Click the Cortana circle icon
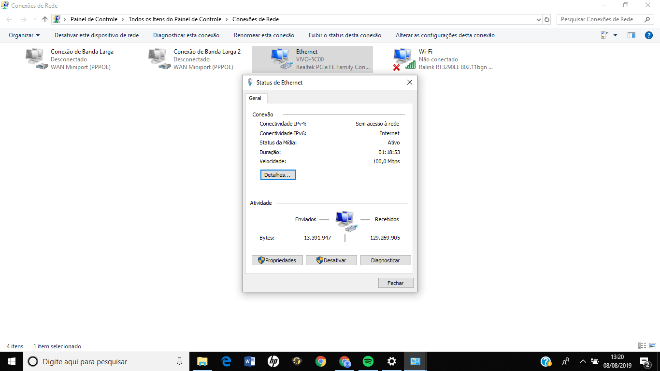This screenshot has width=660, height=371. (32, 361)
